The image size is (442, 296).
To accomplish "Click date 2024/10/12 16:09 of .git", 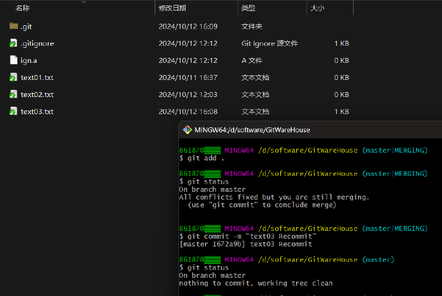I will pyautogui.click(x=188, y=26).
